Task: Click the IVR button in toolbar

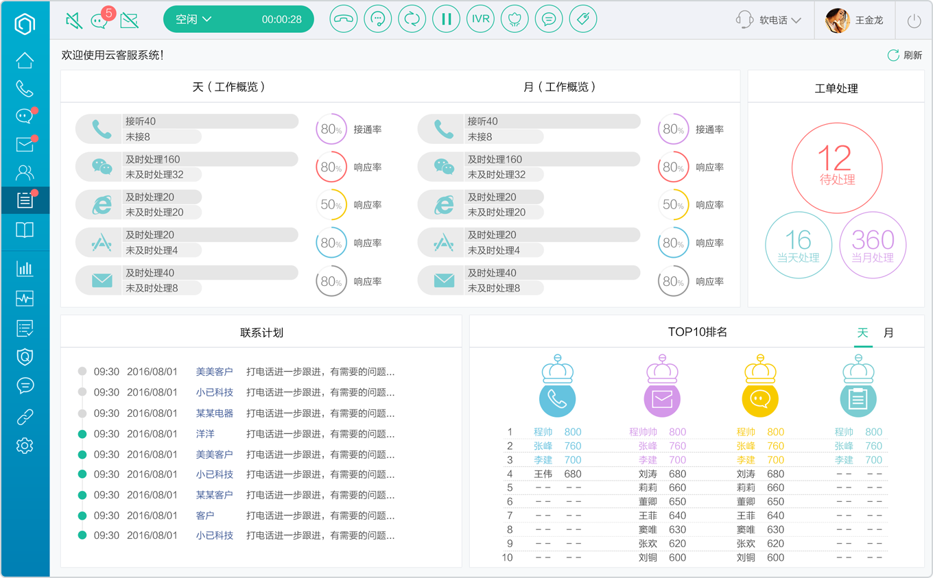Action: 481,19
